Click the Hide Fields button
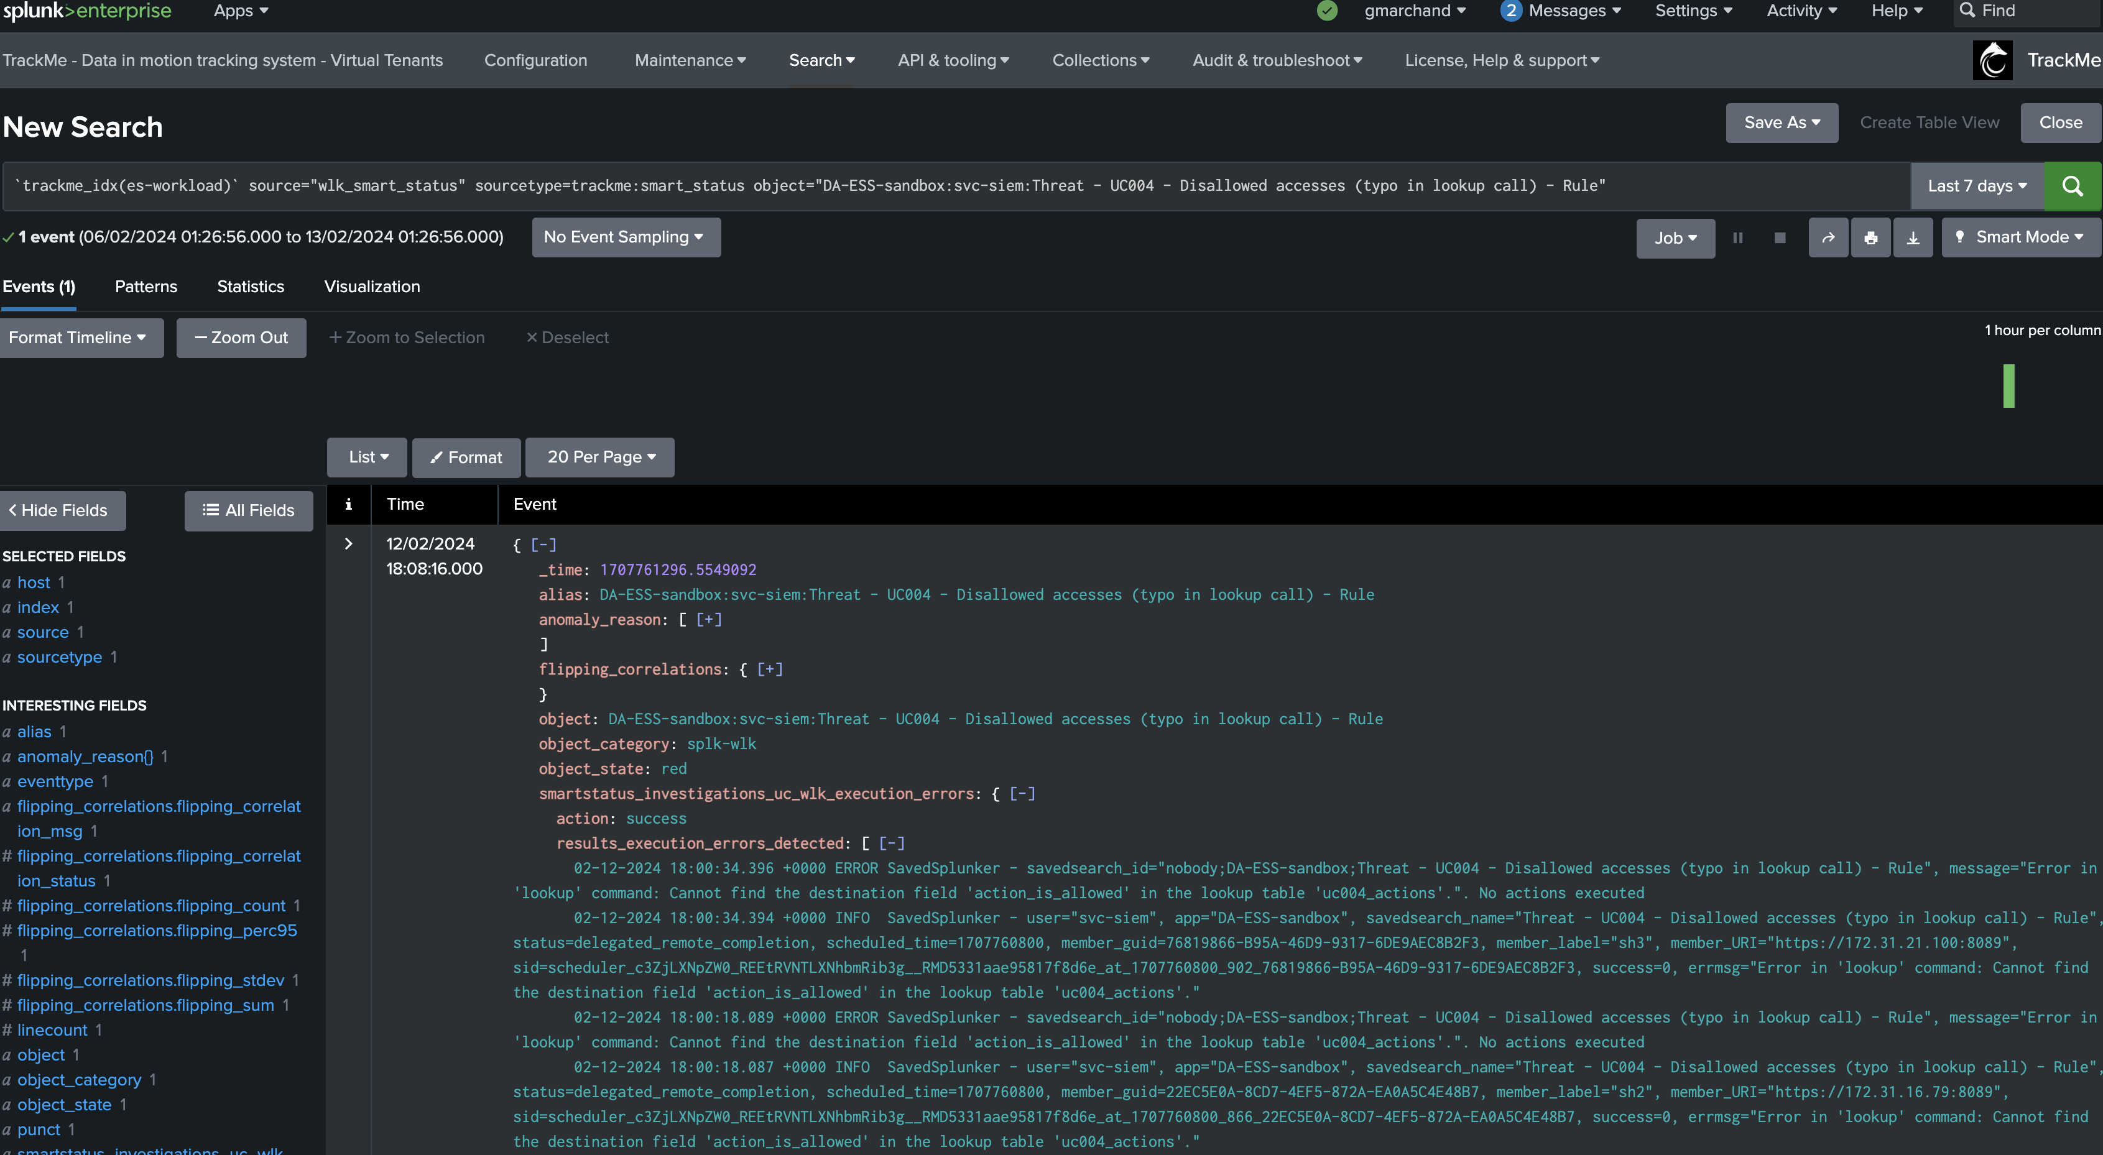This screenshot has height=1155, width=2103. [x=63, y=510]
